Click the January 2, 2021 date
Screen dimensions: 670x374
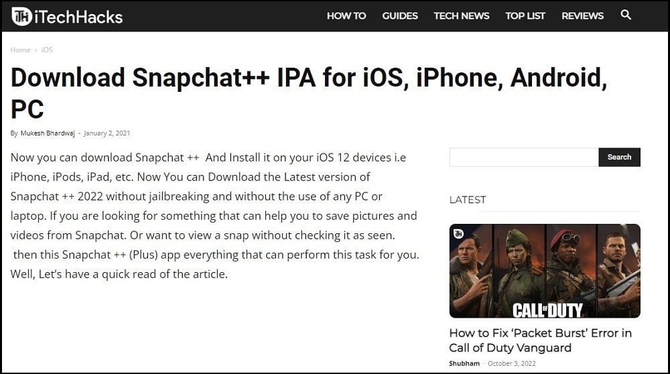click(107, 133)
